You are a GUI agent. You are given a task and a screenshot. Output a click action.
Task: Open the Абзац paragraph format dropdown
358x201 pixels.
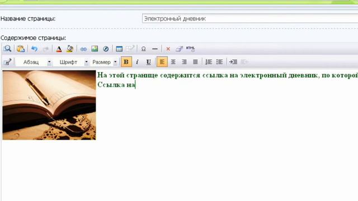(34, 62)
